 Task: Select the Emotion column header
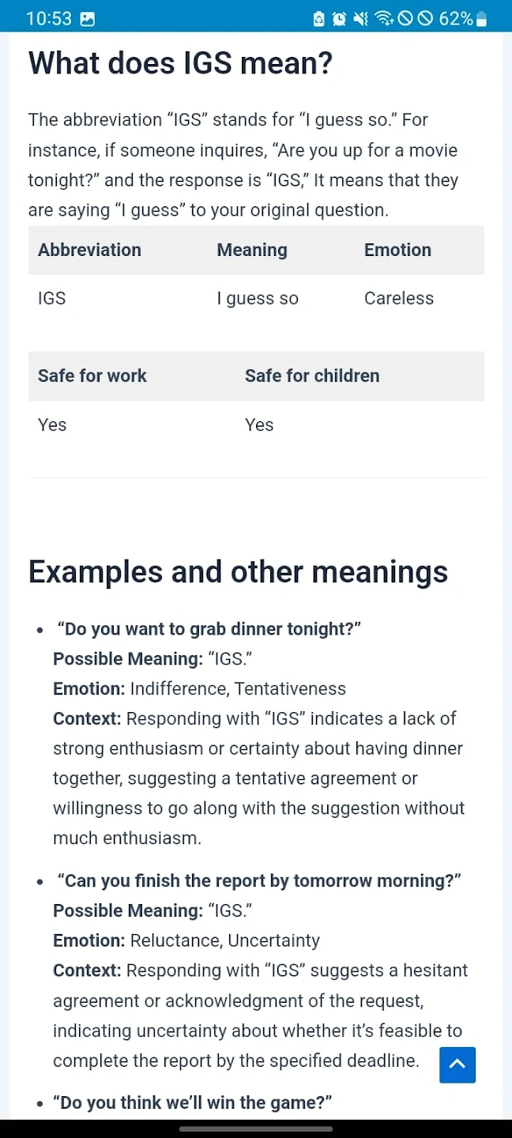[397, 250]
